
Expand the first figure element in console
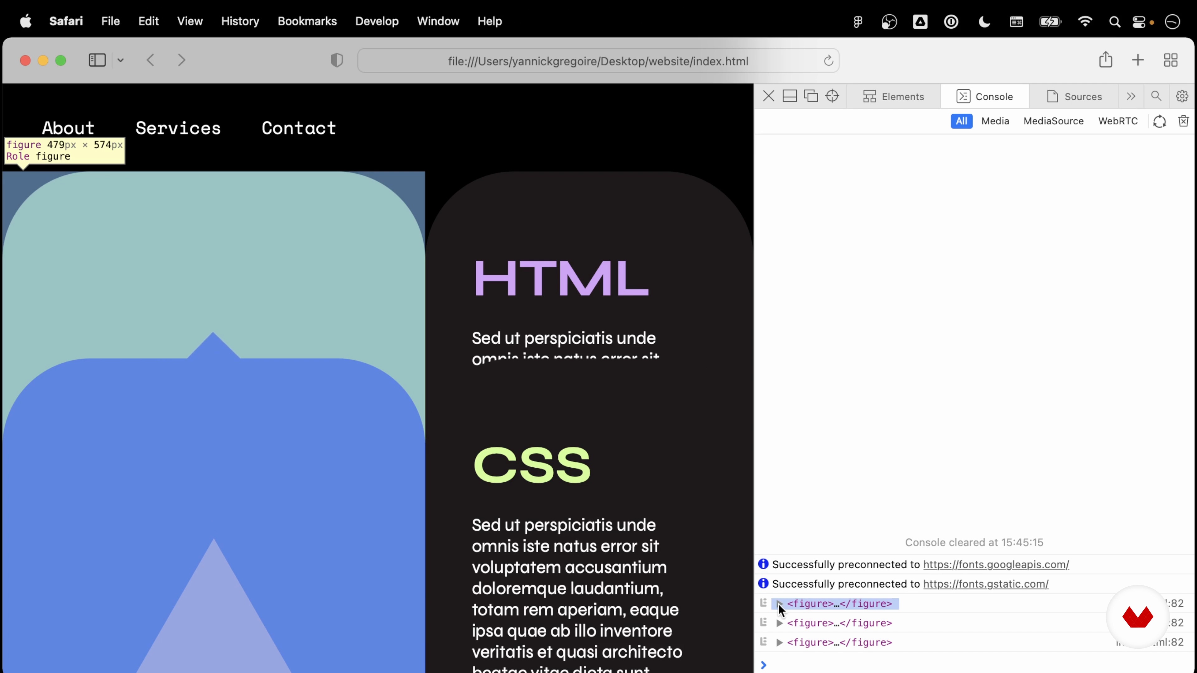pos(779,603)
